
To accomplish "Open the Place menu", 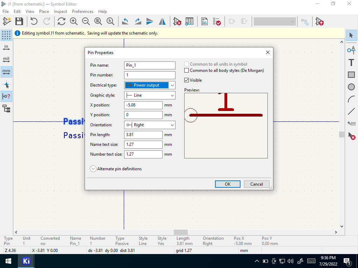I will (44, 12).
